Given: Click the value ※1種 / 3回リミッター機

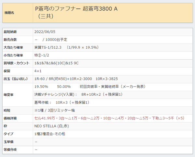Looking at the screenshot, I should (55, 110).
